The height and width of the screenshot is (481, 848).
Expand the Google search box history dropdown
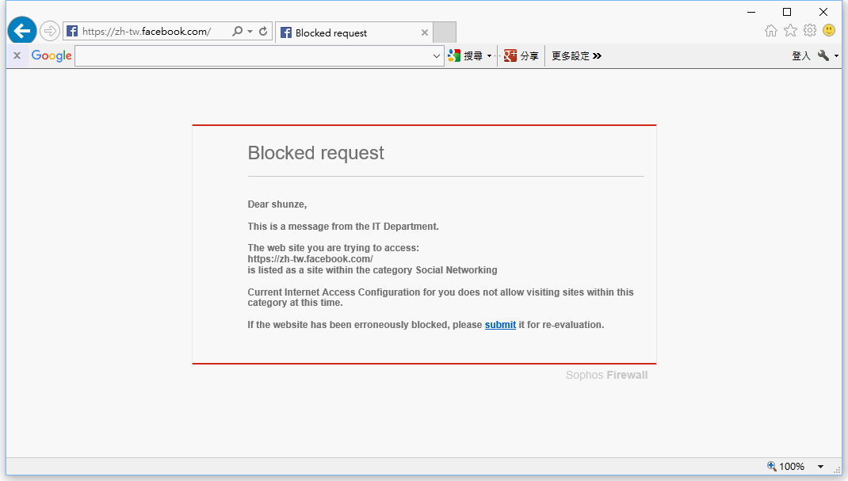(x=437, y=56)
